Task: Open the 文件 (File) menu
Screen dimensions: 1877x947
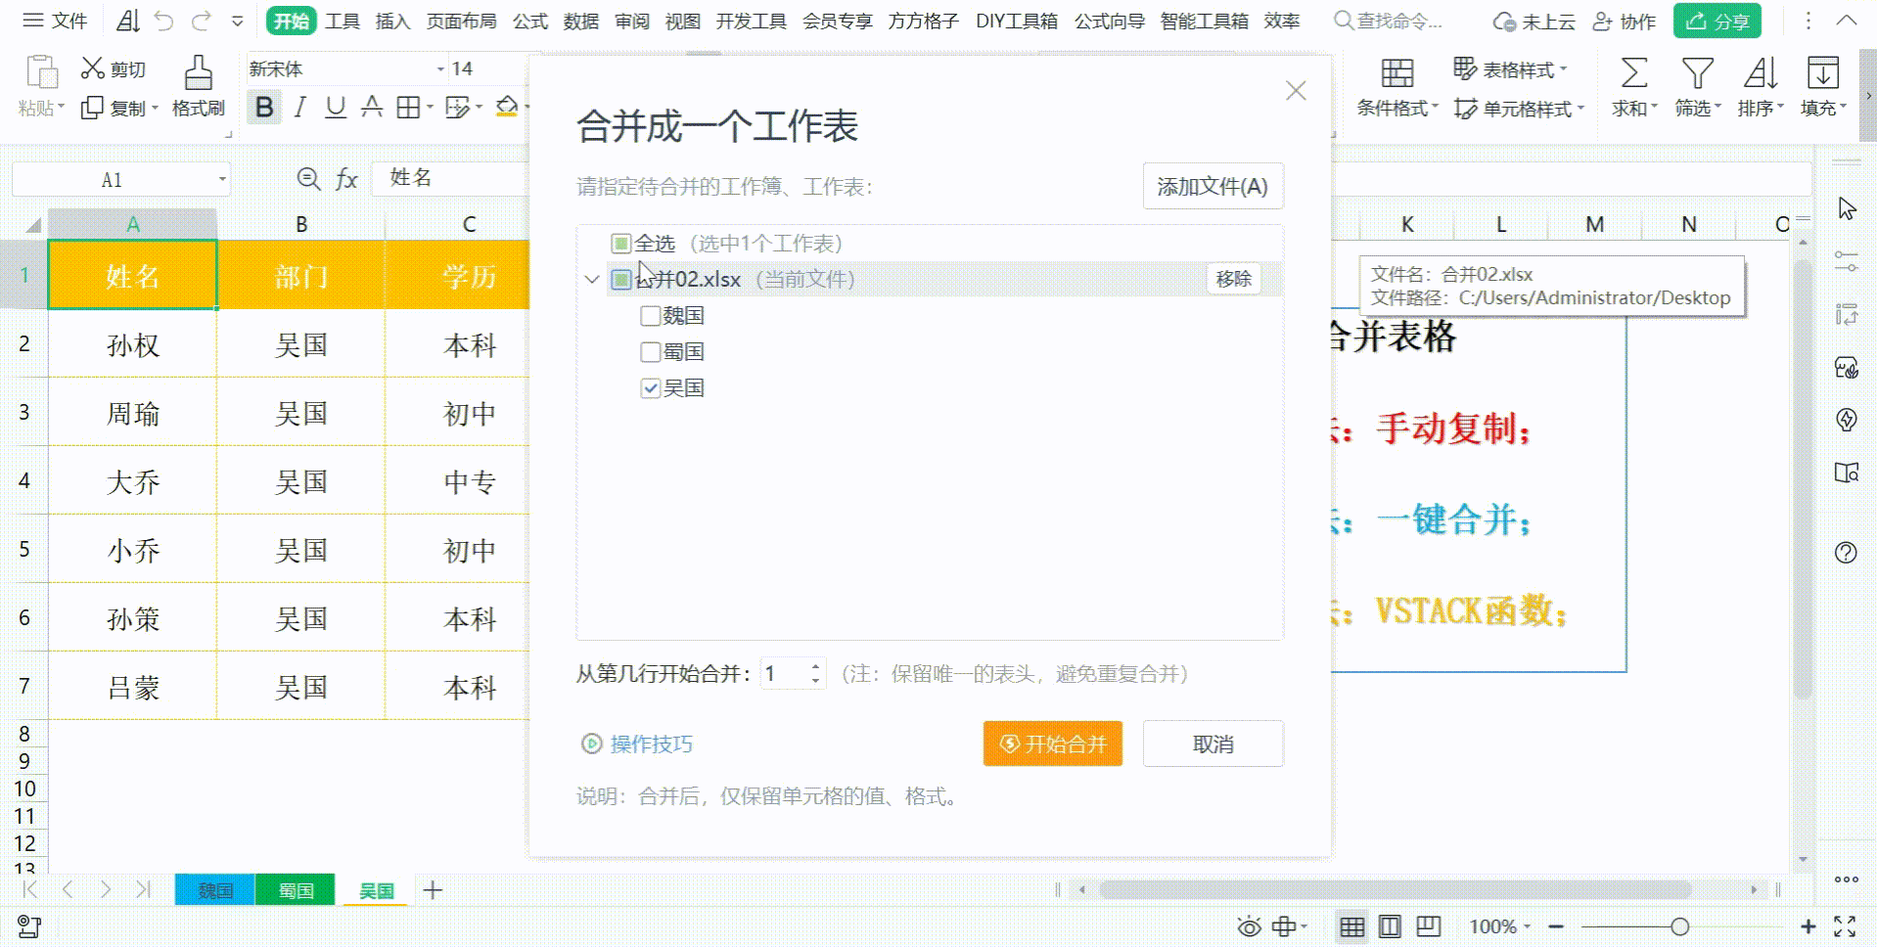Action: 55,21
